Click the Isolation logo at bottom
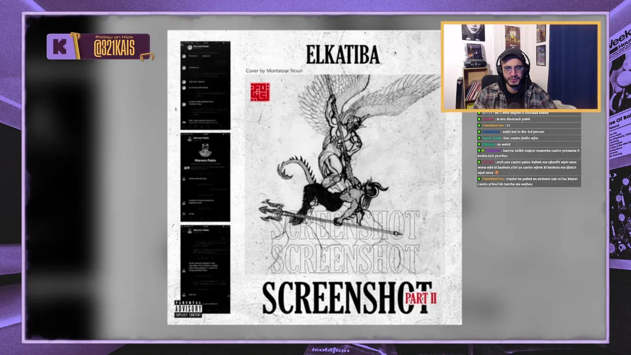Screen dimensions: 631x355 [331, 350]
